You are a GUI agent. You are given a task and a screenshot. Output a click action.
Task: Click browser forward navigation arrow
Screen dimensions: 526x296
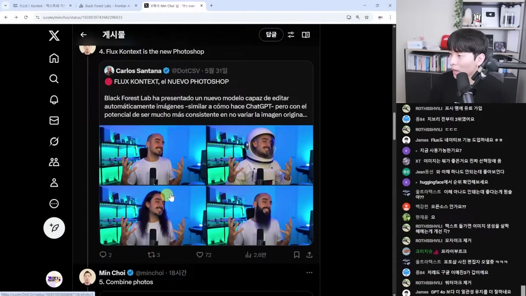[16, 17]
